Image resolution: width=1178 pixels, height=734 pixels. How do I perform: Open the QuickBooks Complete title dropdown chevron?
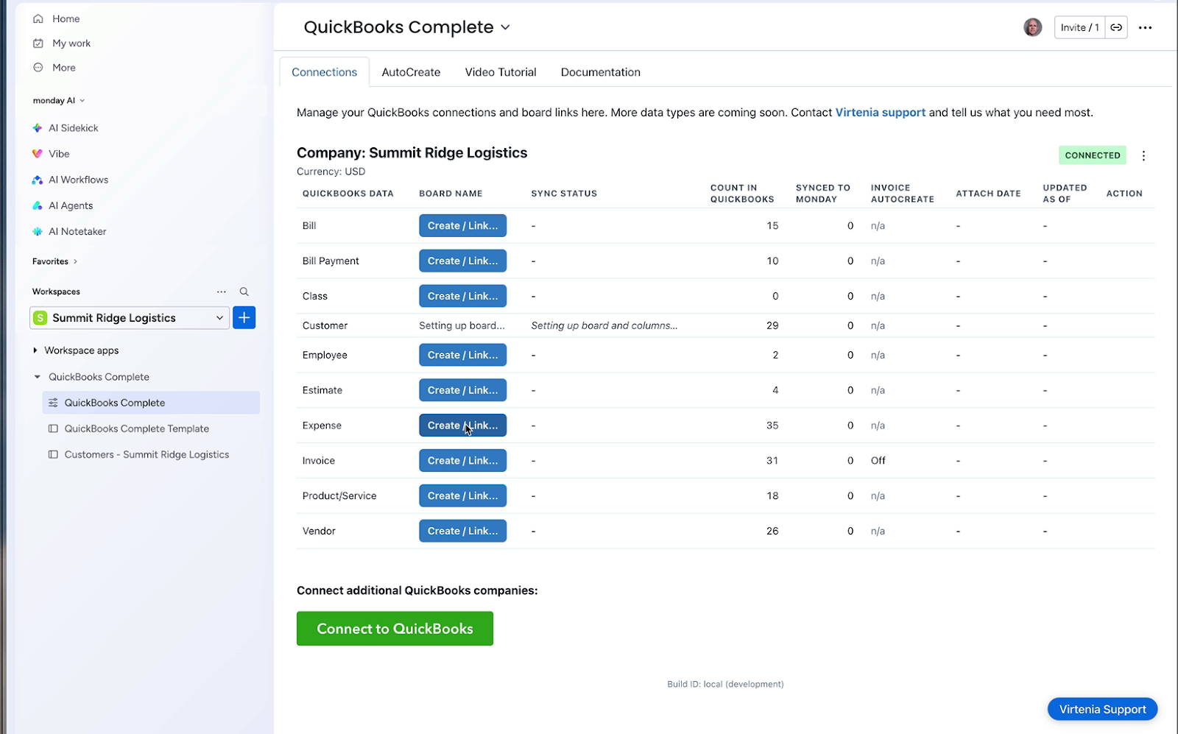(x=506, y=28)
